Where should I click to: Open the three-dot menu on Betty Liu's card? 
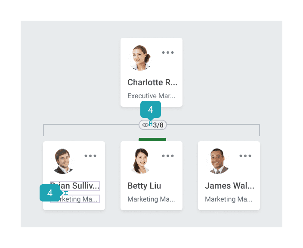168,156
